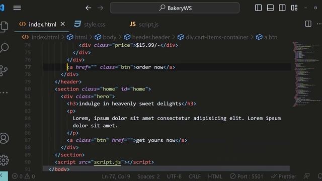Change indentation via Spaces: 2
The width and height of the screenshot is (322, 181).
[149, 176]
